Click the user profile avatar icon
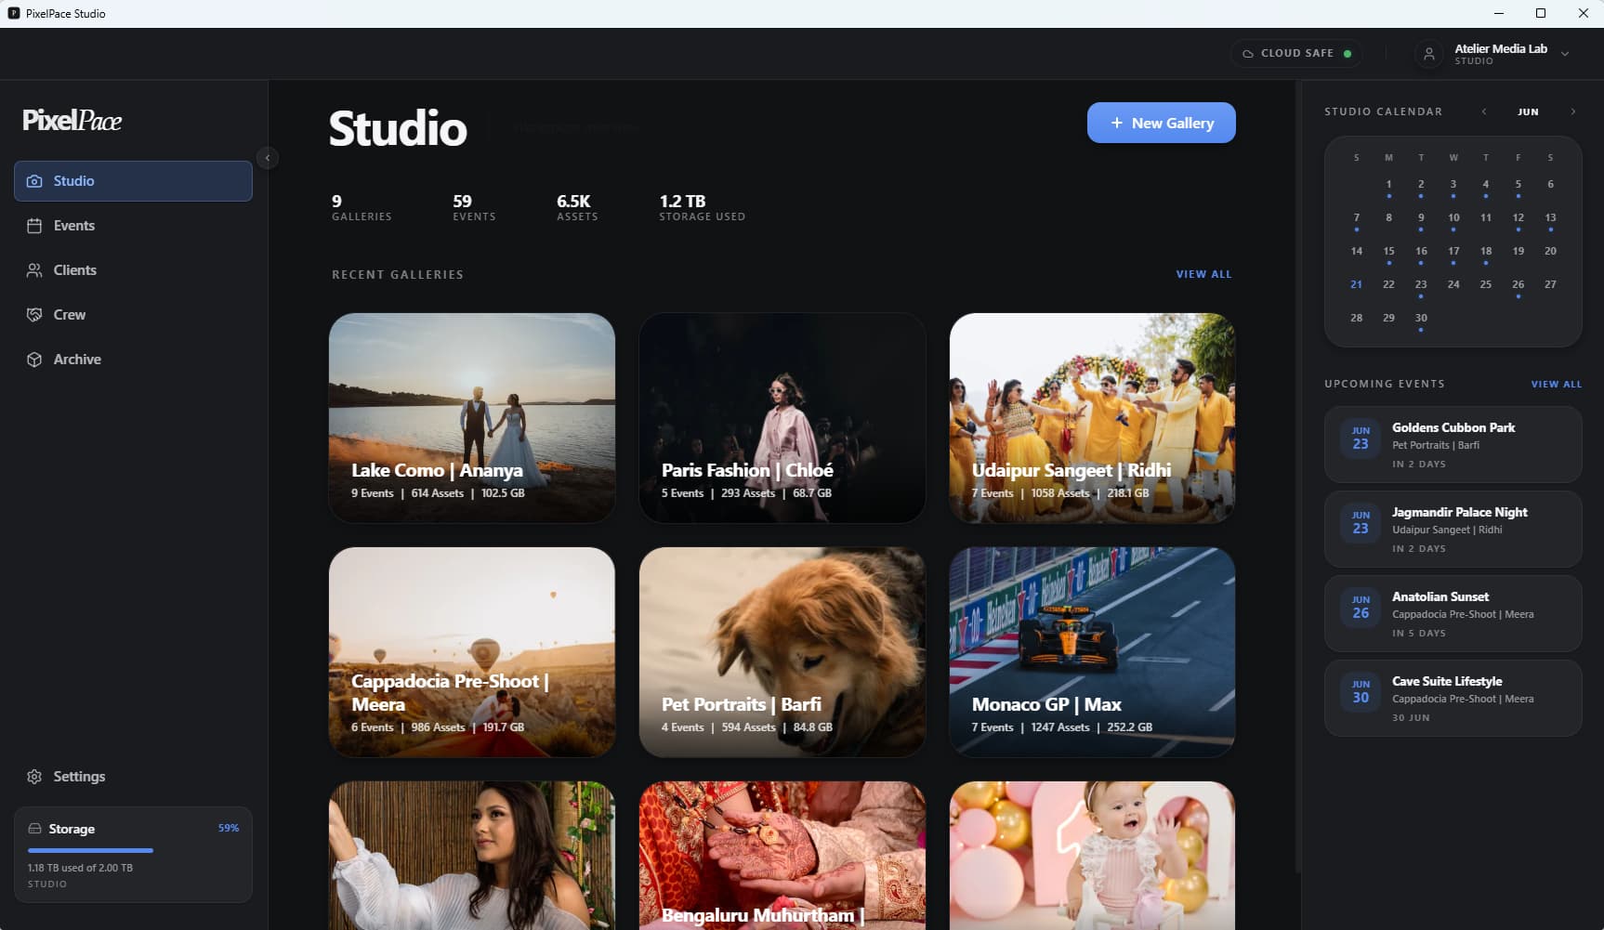The height and width of the screenshot is (930, 1604). [1429, 54]
